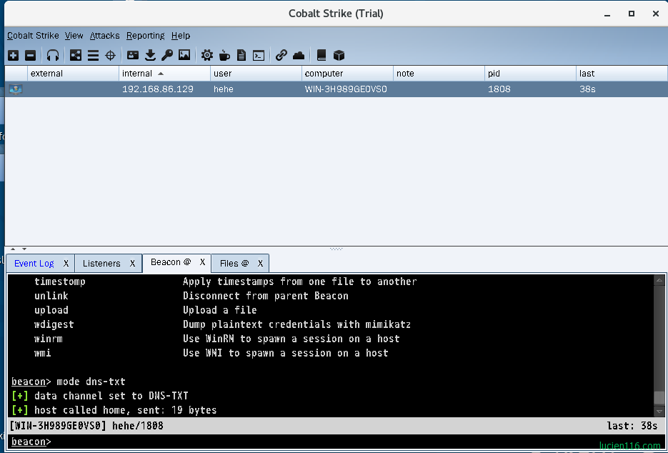
Task: Click the beacon command input field
Action: point(337,442)
